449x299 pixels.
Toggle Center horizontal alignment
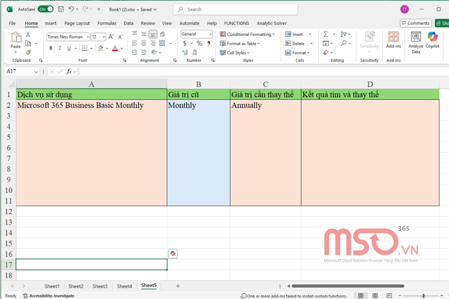[x=144, y=43]
